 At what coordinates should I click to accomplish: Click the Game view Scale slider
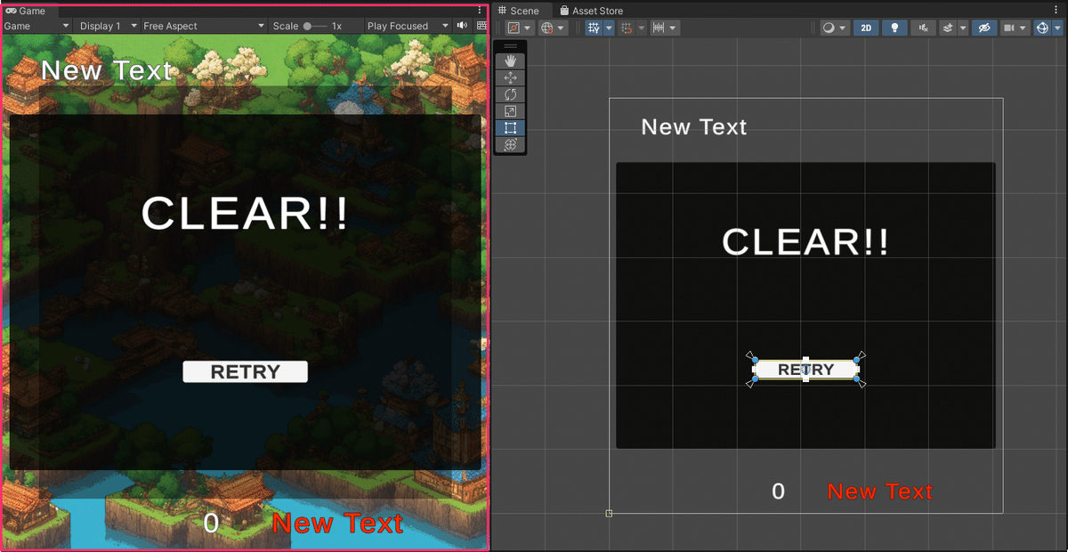click(315, 26)
